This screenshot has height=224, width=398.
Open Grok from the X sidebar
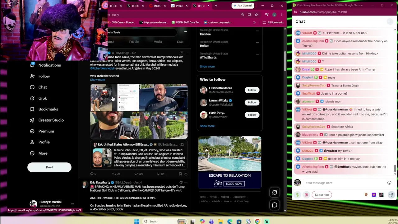coord(38,98)
